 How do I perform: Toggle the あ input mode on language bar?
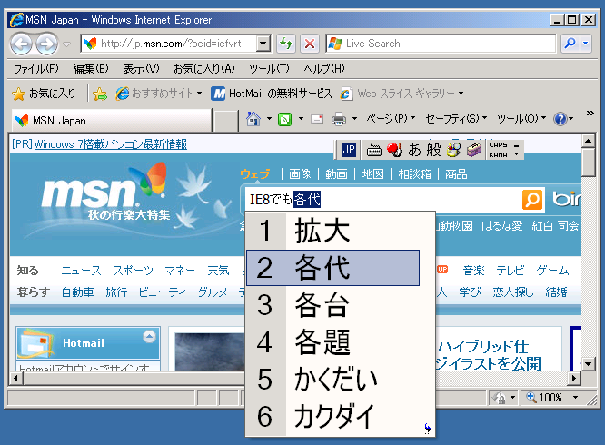click(414, 150)
